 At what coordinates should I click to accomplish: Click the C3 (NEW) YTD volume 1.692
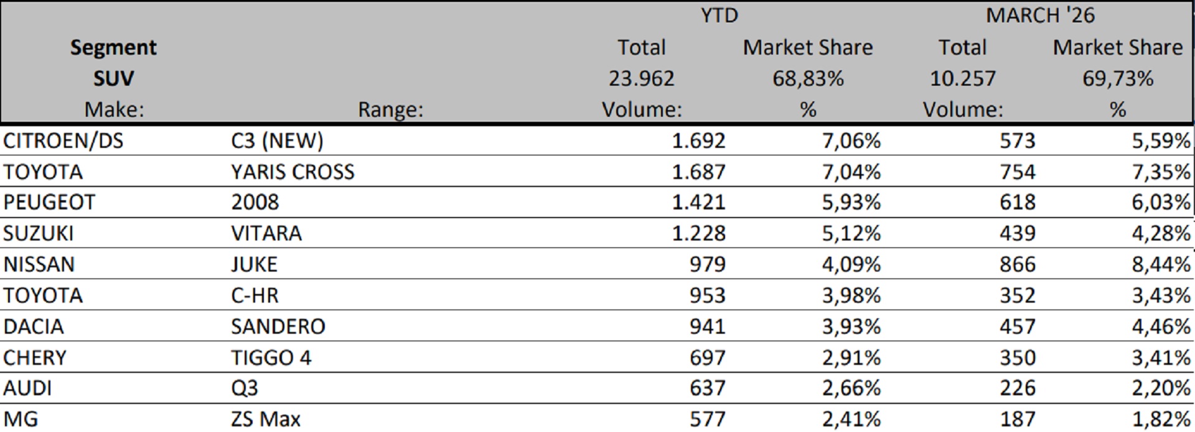698,140
